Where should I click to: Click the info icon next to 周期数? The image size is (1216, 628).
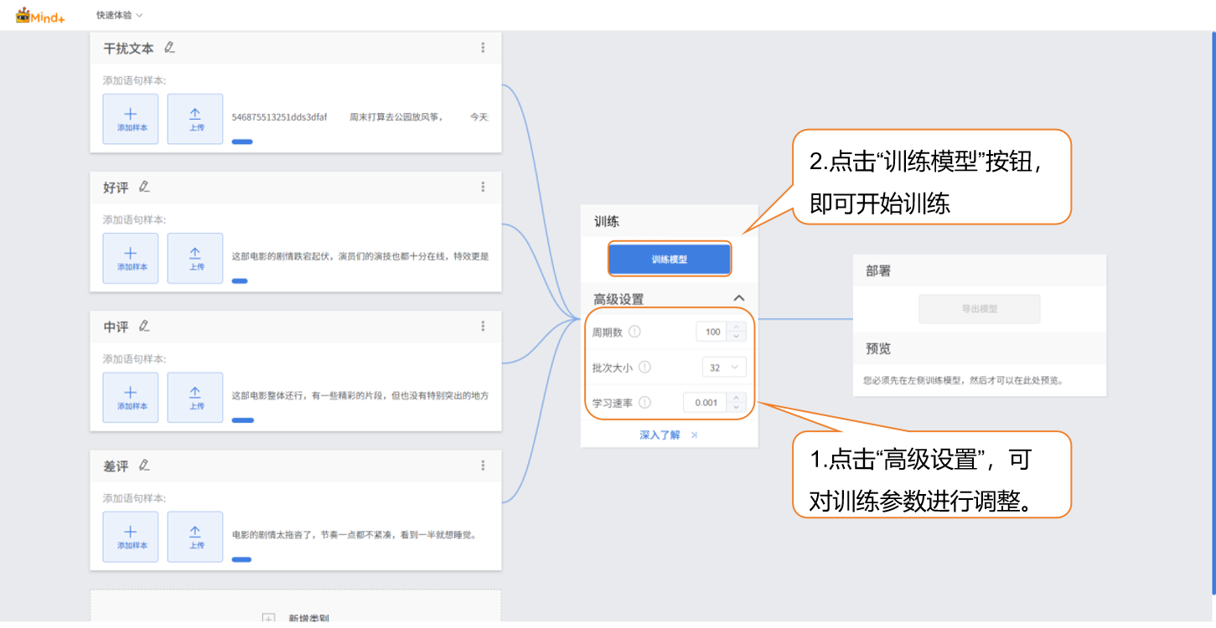coord(634,332)
